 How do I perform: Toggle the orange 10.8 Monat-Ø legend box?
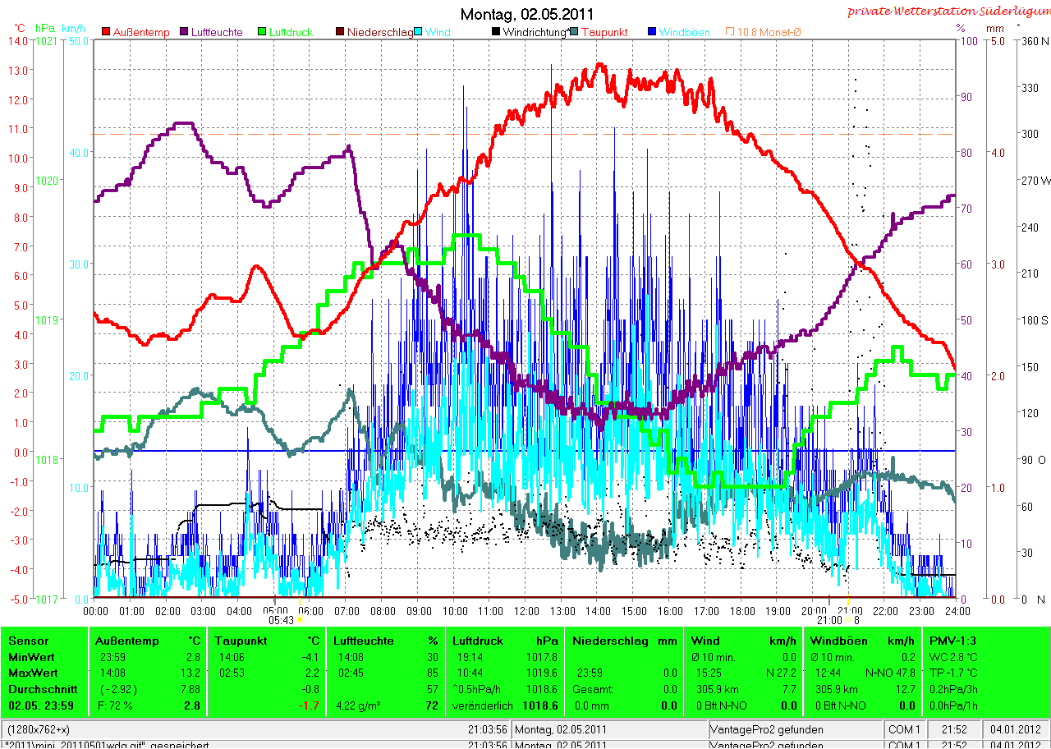click(730, 32)
